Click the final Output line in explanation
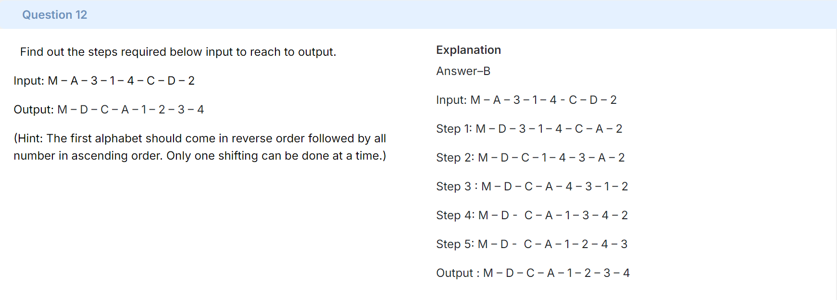This screenshot has width=837, height=300. pyautogui.click(x=533, y=273)
